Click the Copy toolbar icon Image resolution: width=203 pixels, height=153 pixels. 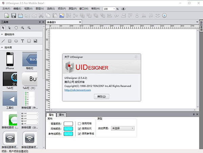[48, 16]
